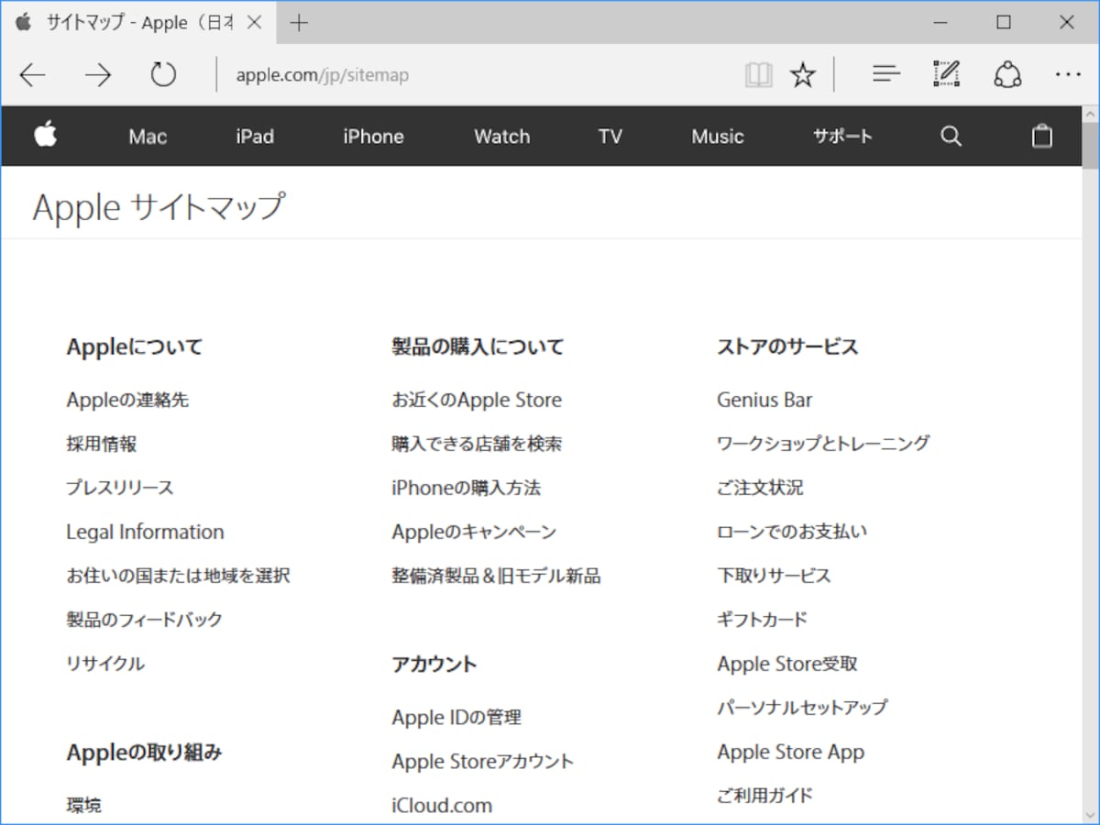The height and width of the screenshot is (825, 1100).
Task: Click the Appleの連絡先 link
Action: [127, 400]
